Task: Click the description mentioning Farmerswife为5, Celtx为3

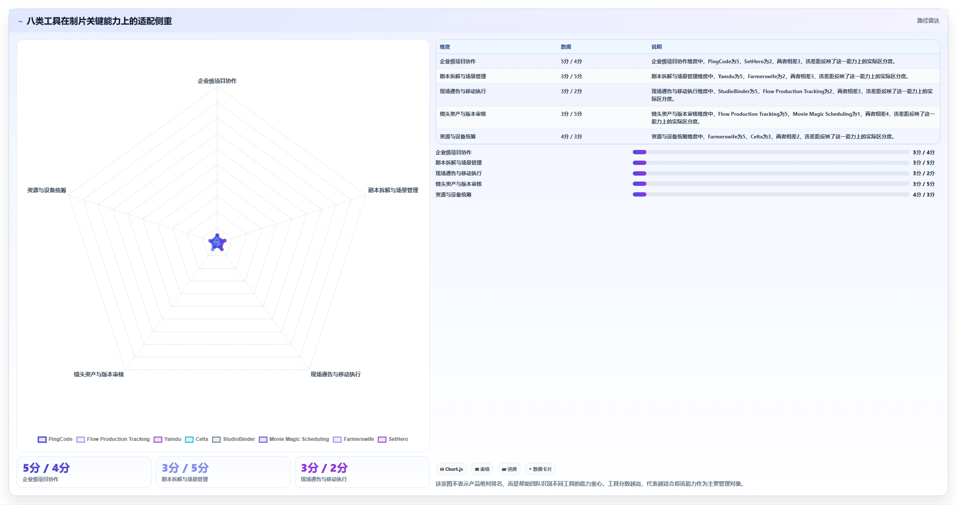Action: 773,137
